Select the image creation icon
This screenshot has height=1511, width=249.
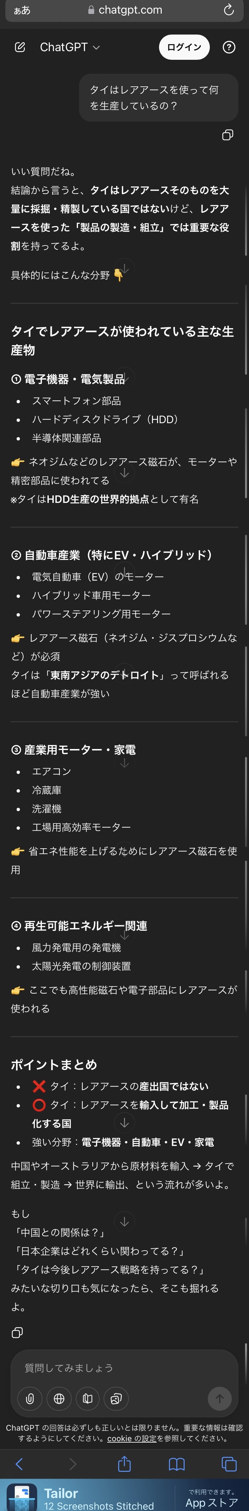point(116,1398)
